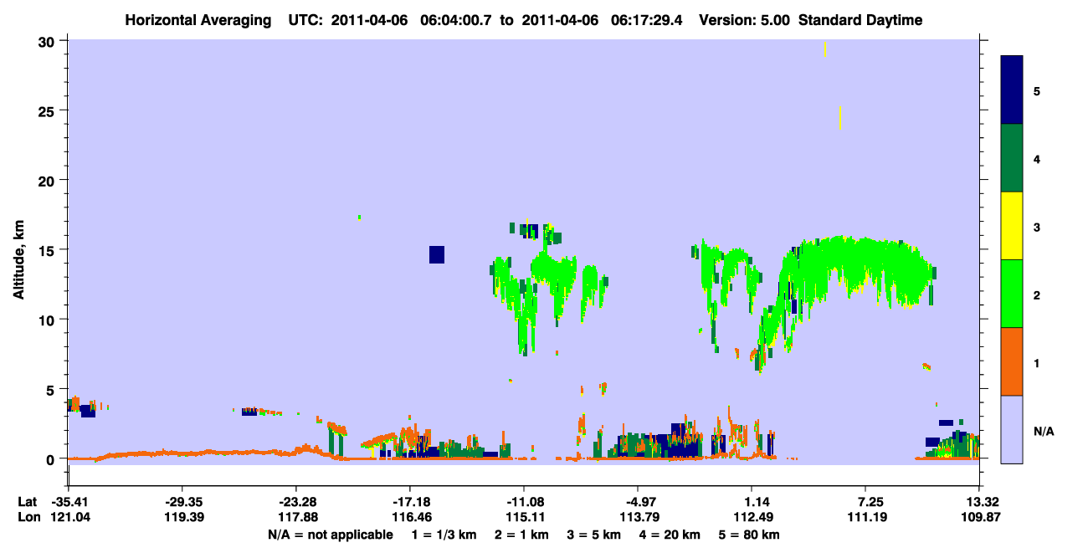Click latitude value 1.14
Viewport: 1088px width, 558px height.
pyautogui.click(x=752, y=502)
